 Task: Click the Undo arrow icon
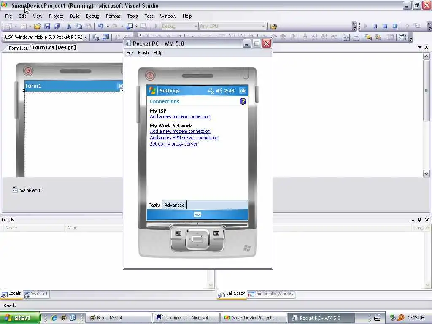click(x=100, y=26)
